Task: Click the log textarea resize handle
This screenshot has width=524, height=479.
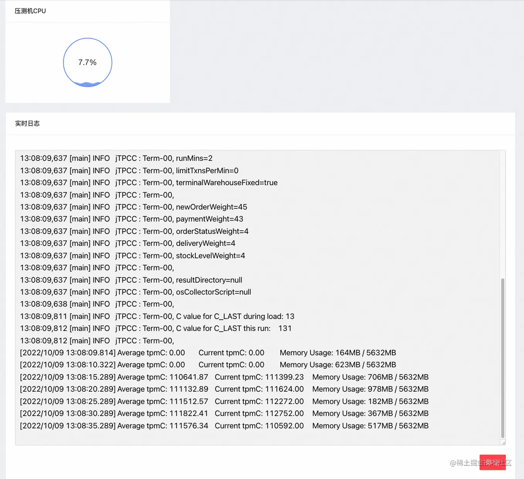Action: coord(503,443)
